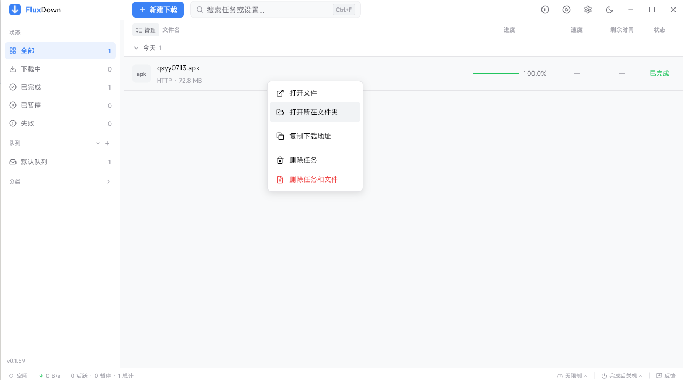The width and height of the screenshot is (683, 380).
Task: Select 打开所在文件夹 in the context menu
Action: [x=315, y=112]
